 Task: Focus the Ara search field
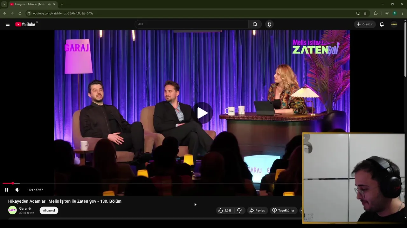point(192,24)
